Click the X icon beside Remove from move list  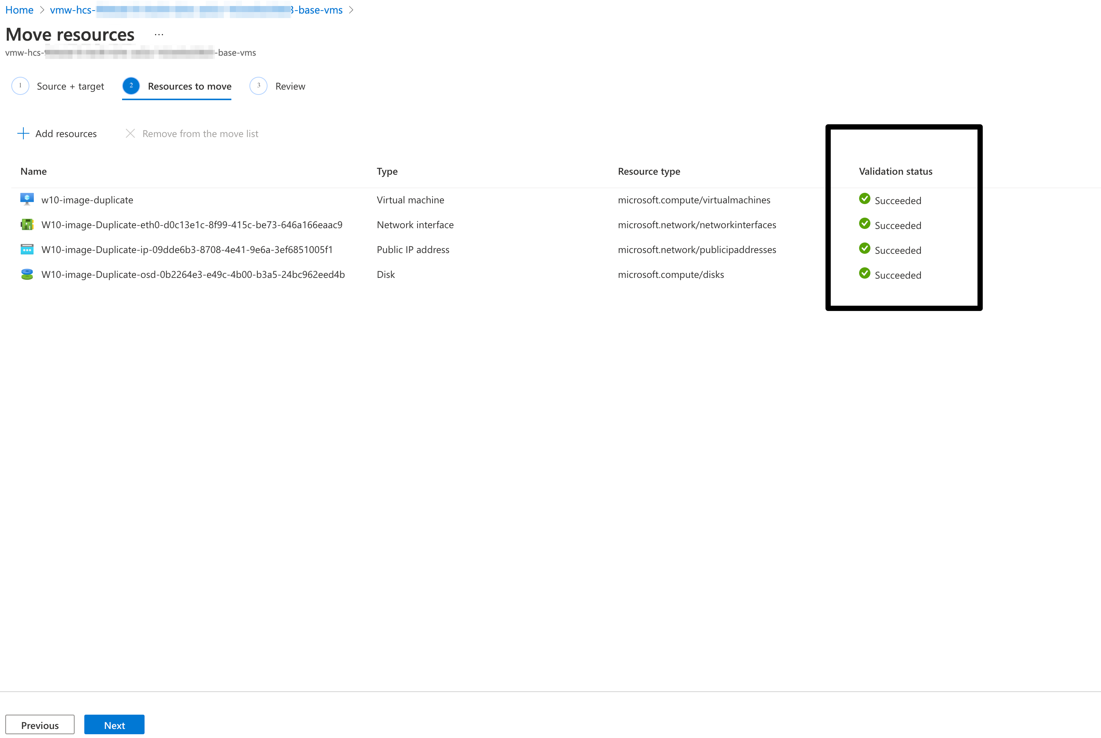point(130,134)
